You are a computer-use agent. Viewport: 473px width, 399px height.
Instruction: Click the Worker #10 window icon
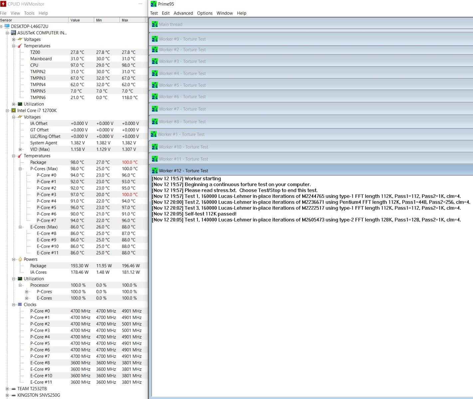click(x=155, y=147)
